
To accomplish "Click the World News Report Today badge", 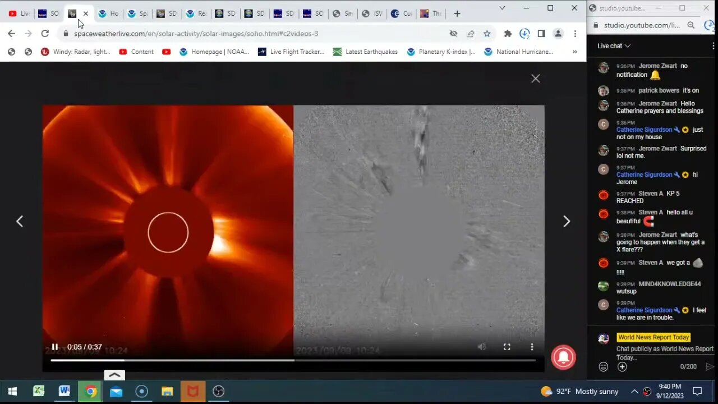I will [653, 337].
